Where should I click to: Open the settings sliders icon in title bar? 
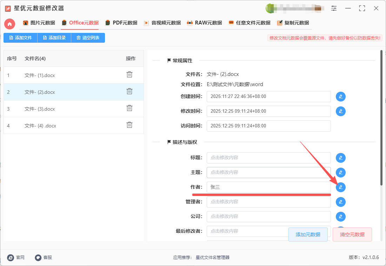coord(334,8)
